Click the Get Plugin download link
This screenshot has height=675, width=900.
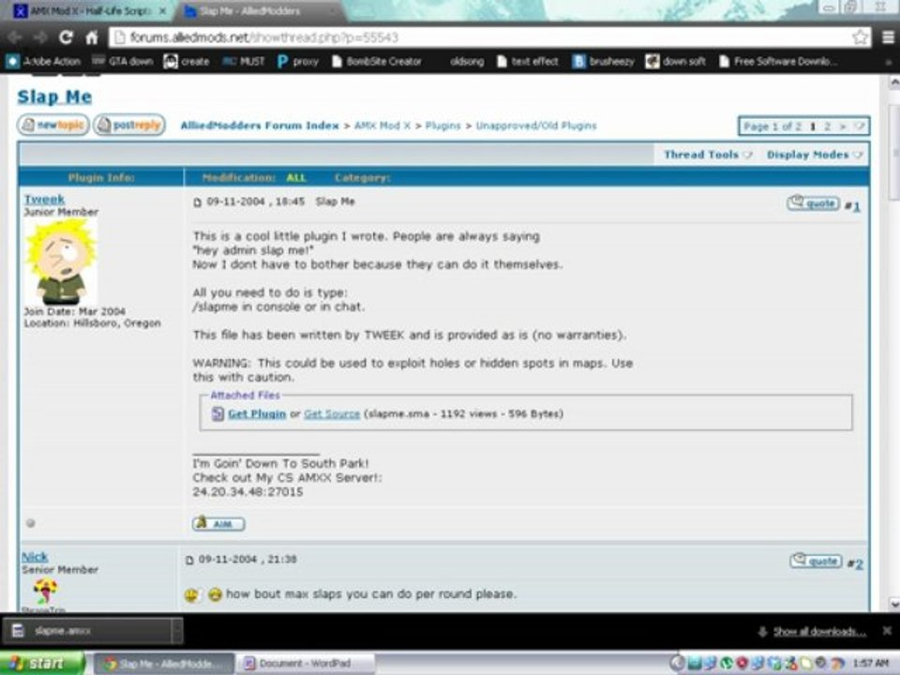[x=257, y=413]
